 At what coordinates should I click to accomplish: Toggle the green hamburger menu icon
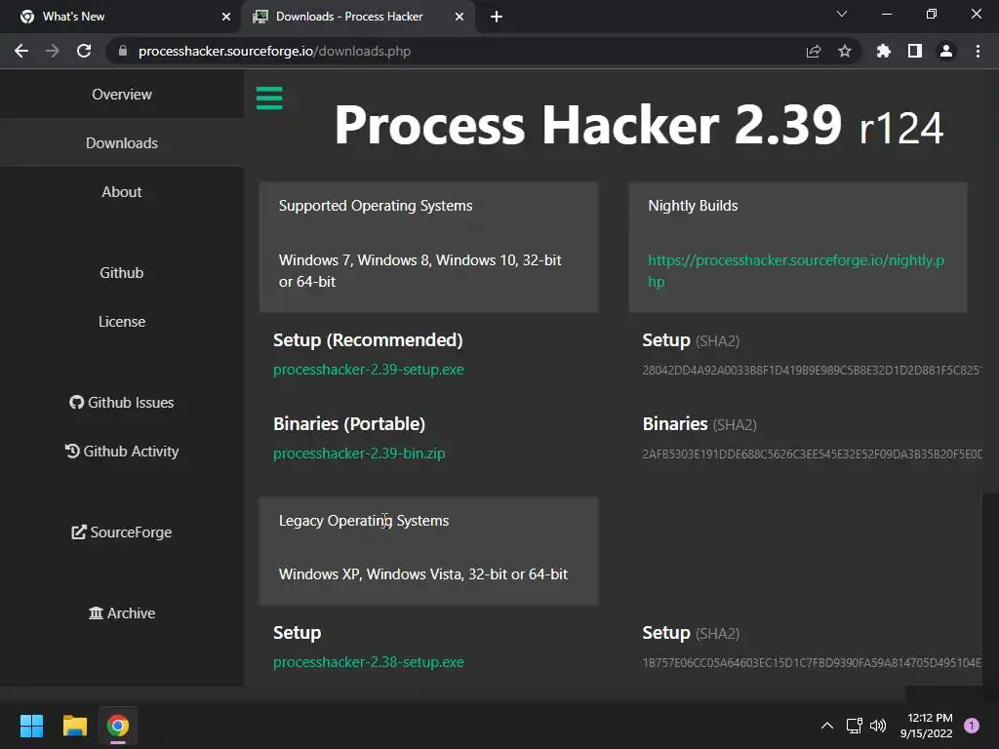269,99
